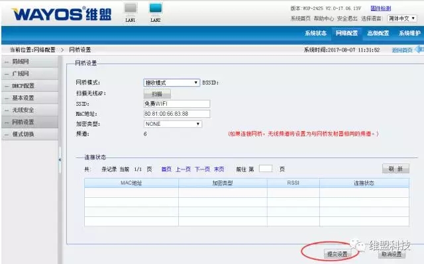Open the encryption type dropdown showing NONE
Viewport: 424px width, 264px height.
coord(172,124)
